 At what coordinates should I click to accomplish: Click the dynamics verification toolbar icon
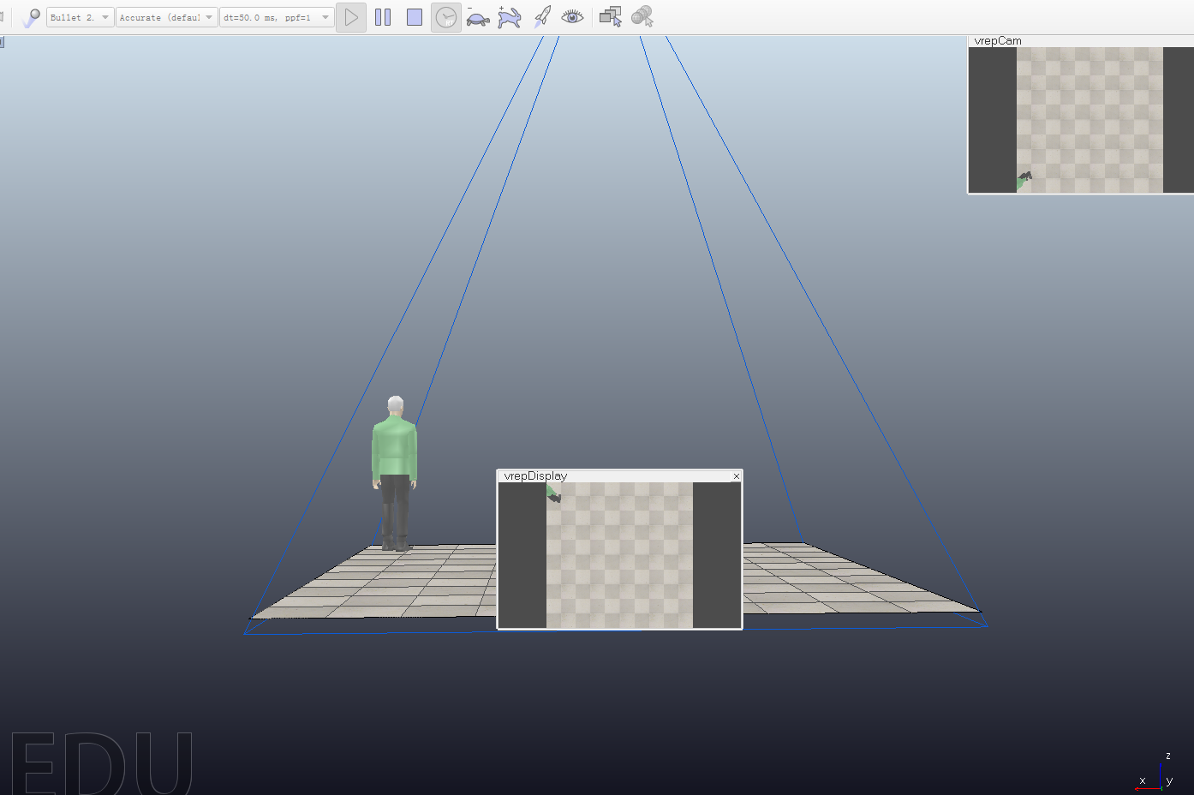tap(32, 17)
